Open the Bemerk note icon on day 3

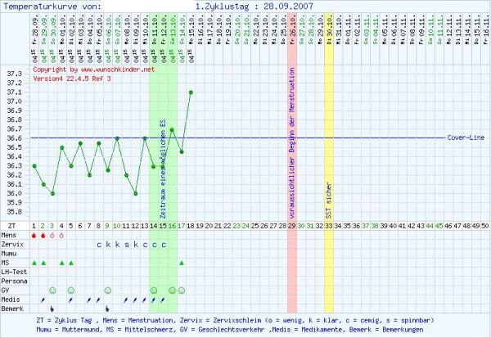[52, 309]
